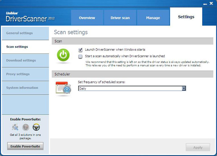The width and height of the screenshot is (217, 156).
Task: Enable Start a scan automatically checkbox
Action: tap(80, 56)
